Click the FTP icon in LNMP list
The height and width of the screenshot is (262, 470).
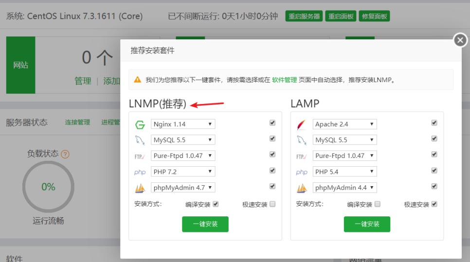tap(140, 157)
